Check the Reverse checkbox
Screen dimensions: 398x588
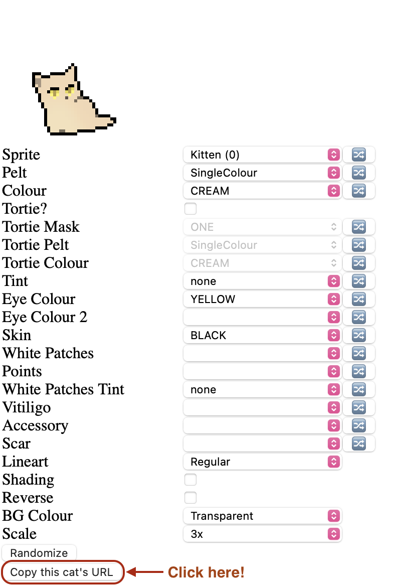190,498
